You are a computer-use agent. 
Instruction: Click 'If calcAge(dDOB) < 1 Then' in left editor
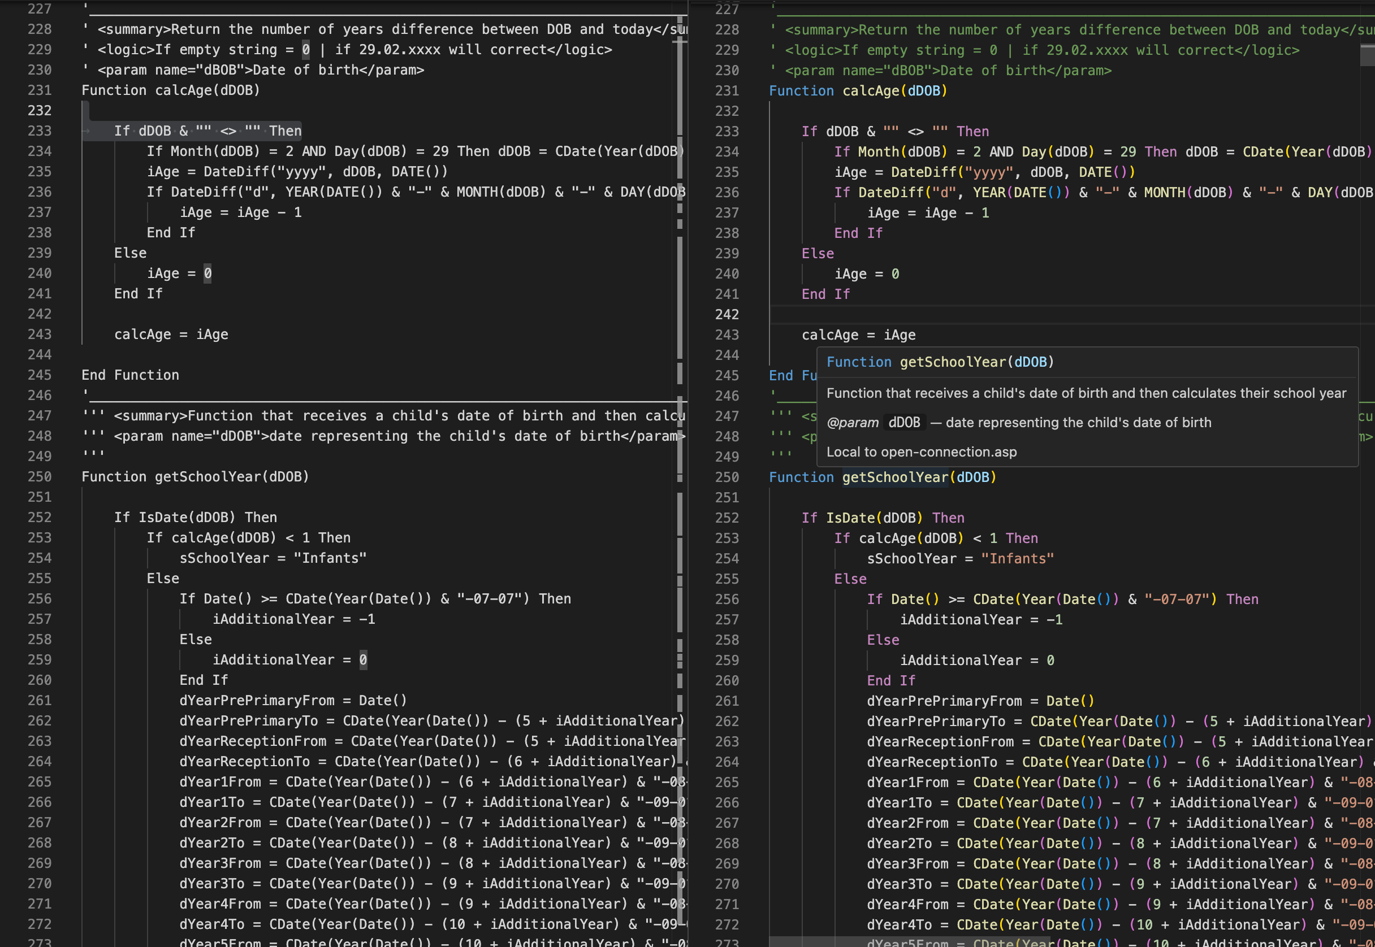pyautogui.click(x=249, y=538)
